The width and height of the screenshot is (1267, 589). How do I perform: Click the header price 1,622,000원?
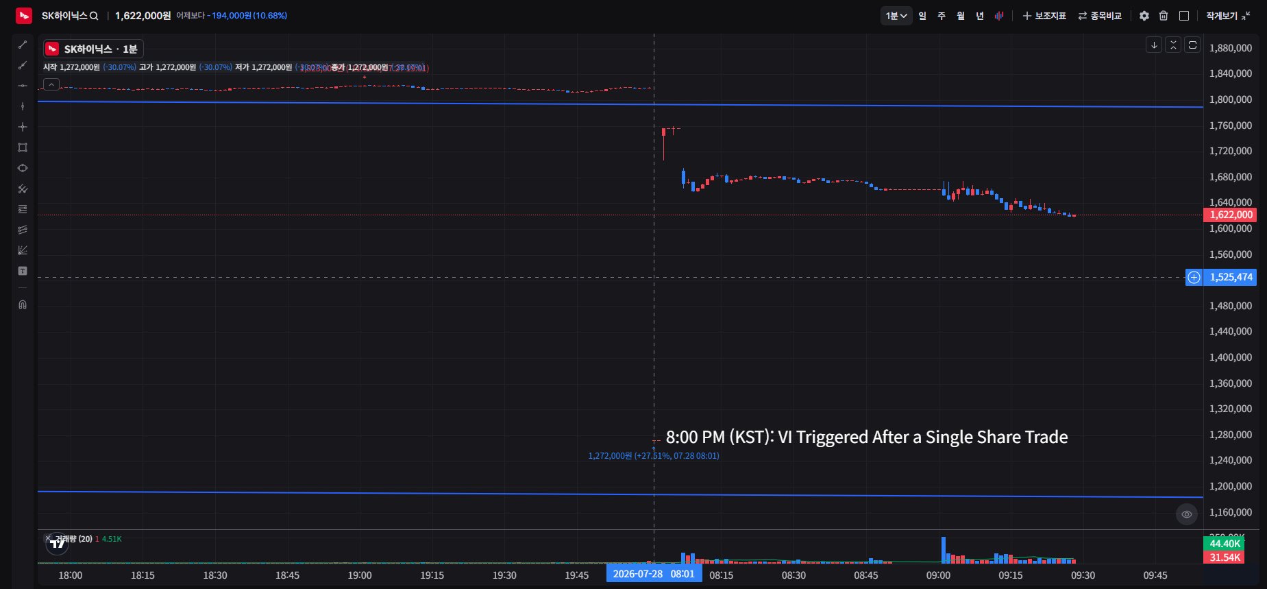coord(143,16)
